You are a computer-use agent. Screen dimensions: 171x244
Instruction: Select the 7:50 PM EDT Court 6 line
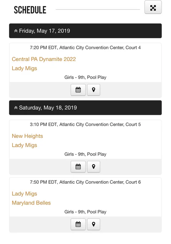(x=85, y=182)
